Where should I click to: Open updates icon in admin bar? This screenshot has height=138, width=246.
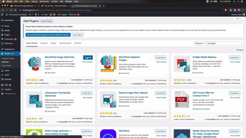click(31, 15)
